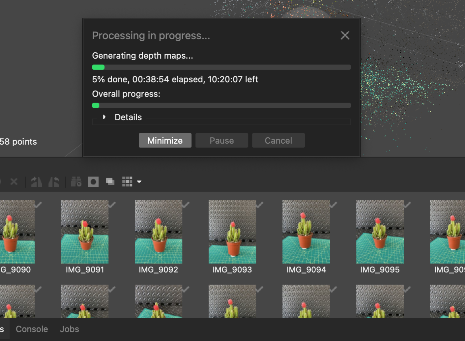Select the IMG_9091 photo thumbnail
This screenshot has width=465, height=341.
85,232
